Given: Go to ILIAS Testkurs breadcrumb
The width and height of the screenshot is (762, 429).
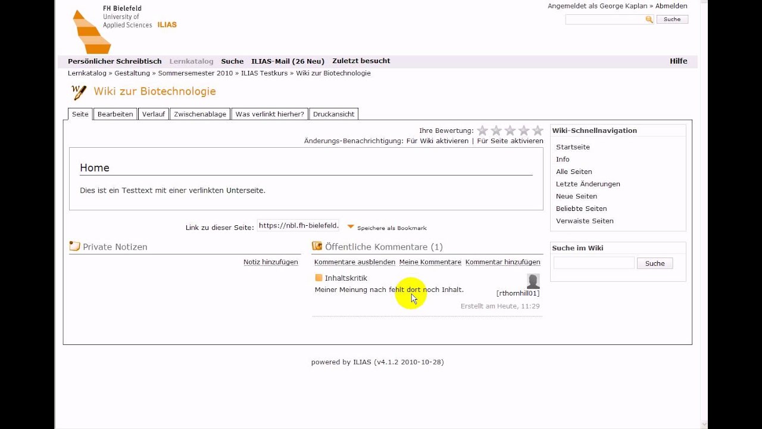Looking at the screenshot, I should (264, 73).
